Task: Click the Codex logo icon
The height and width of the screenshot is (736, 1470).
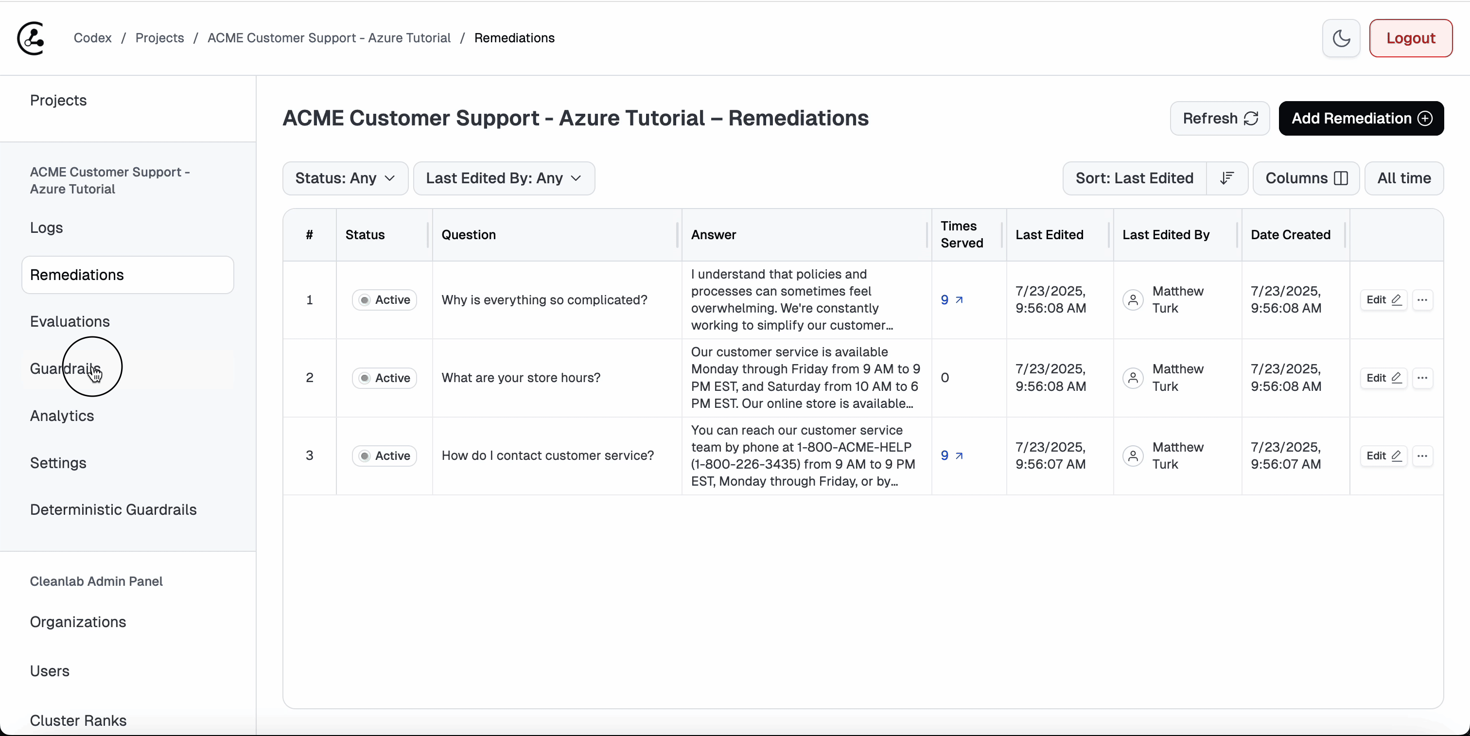Action: [31, 38]
